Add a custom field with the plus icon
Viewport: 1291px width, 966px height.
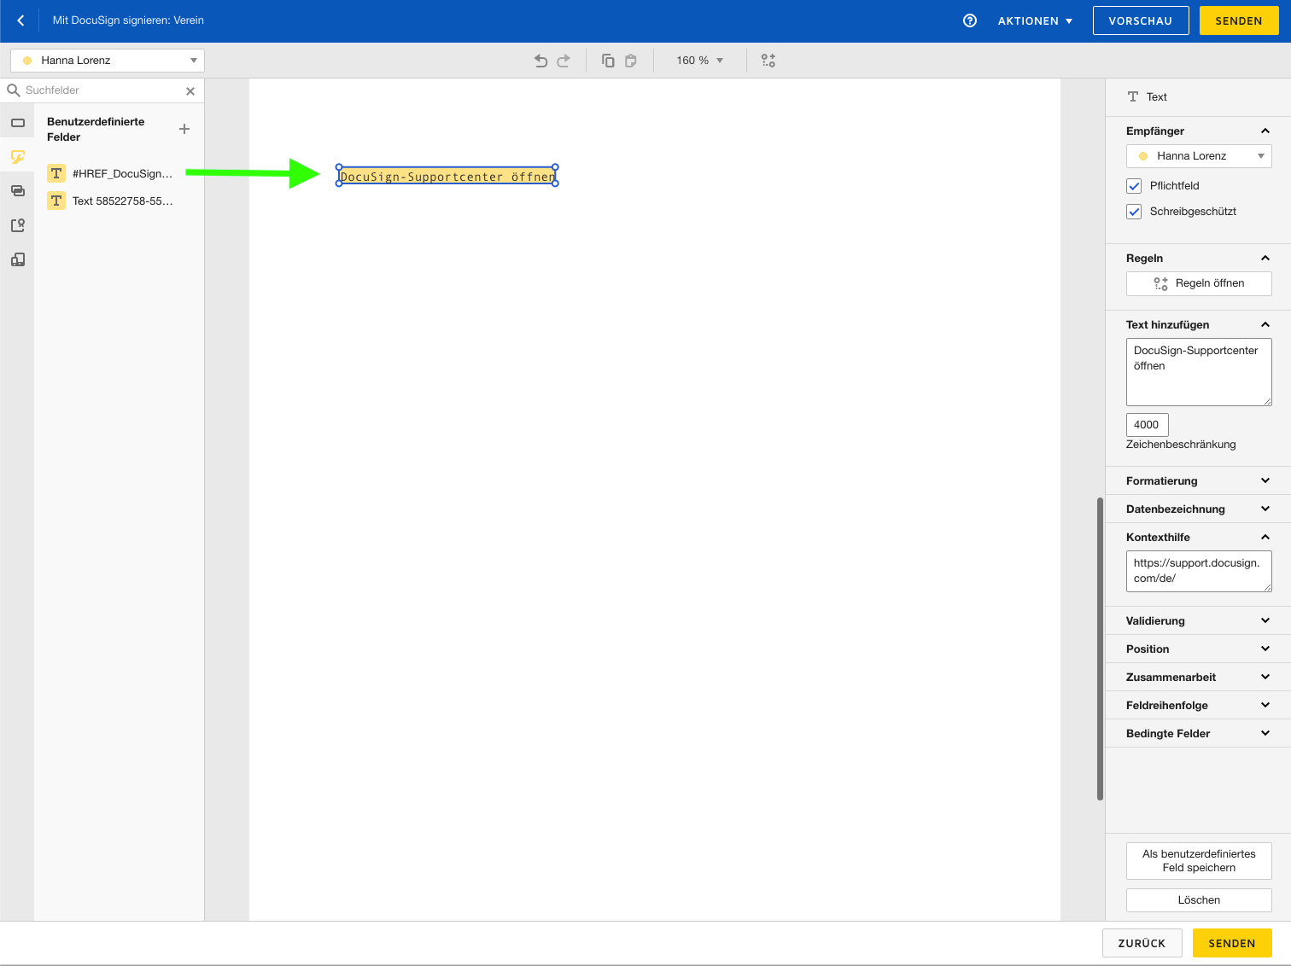click(184, 129)
